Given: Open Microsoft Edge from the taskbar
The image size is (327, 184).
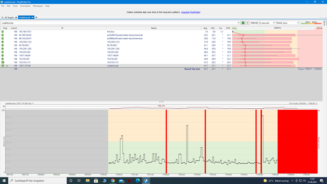Looking at the screenshot, I should 137,181.
